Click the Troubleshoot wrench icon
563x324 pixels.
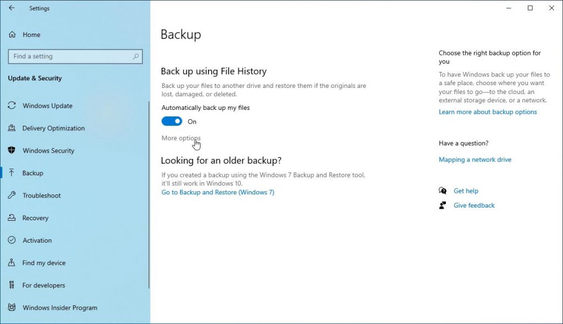12,195
